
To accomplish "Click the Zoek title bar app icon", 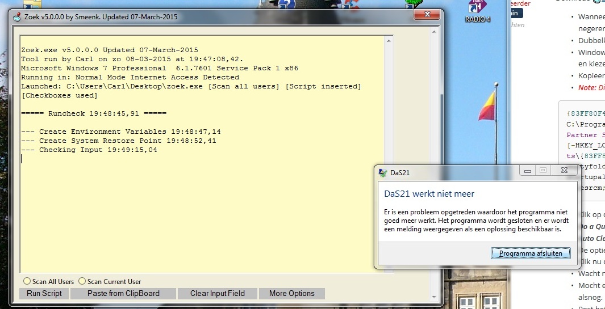I will (17, 17).
